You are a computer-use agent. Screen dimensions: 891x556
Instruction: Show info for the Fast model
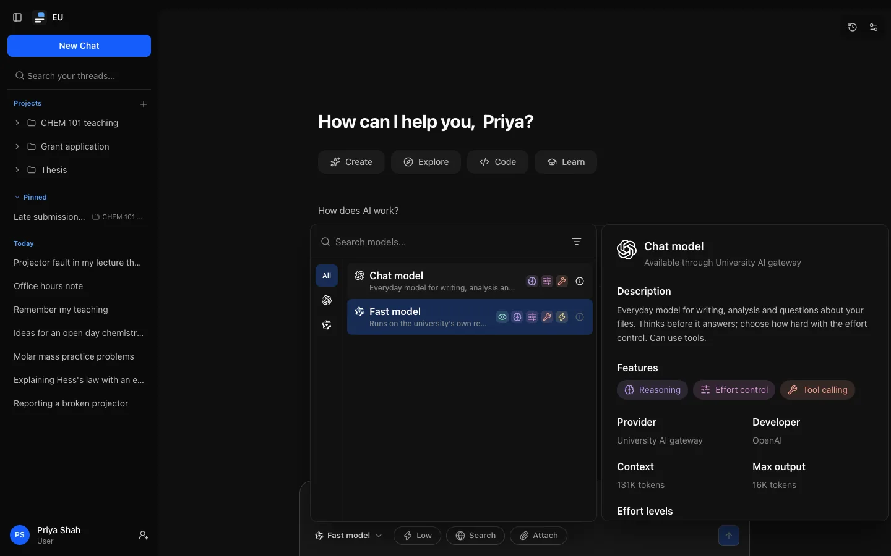(x=580, y=317)
